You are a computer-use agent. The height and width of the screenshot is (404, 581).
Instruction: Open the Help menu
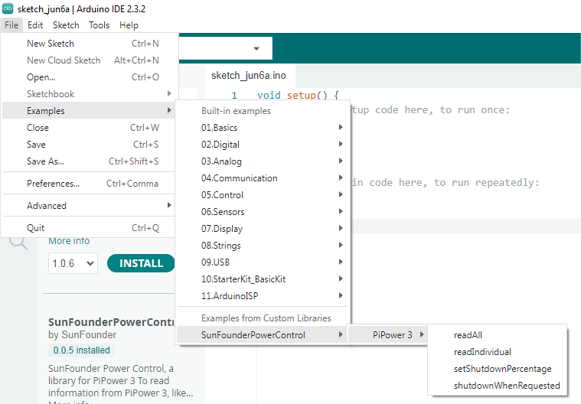[x=129, y=25]
